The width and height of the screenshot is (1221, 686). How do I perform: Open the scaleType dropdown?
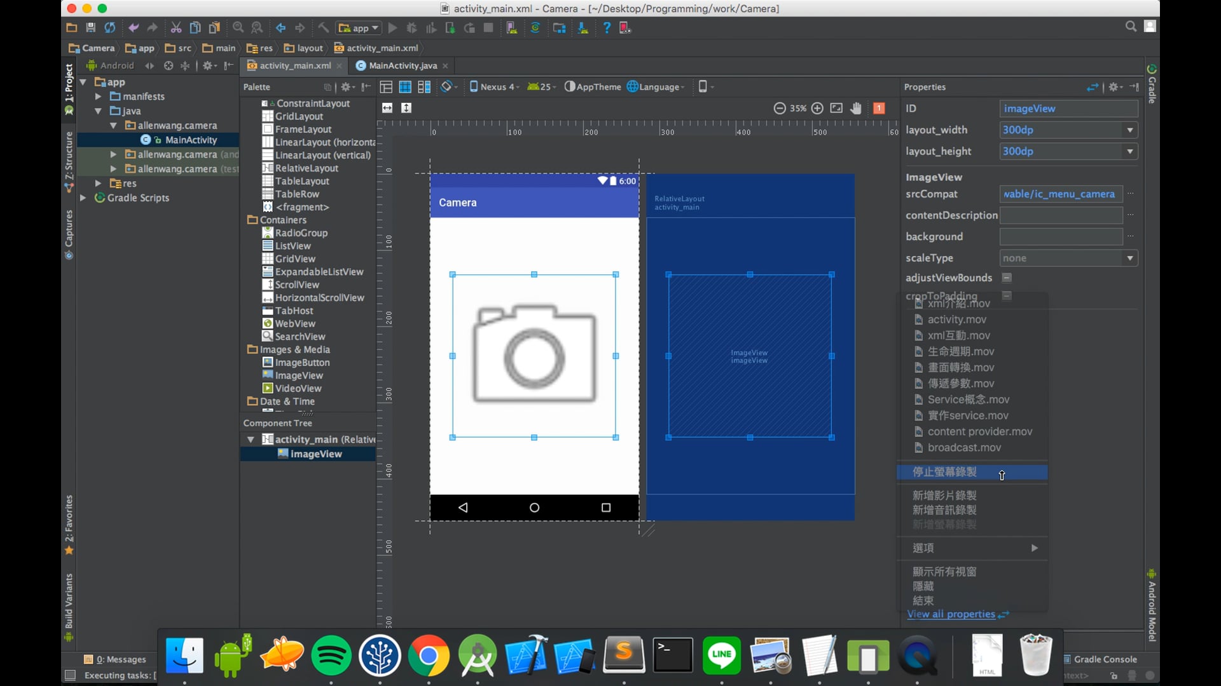pos(1130,259)
